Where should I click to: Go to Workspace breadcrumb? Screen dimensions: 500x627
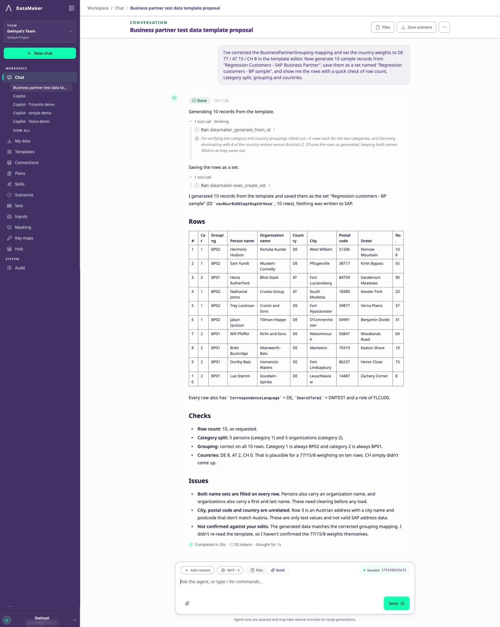pyautogui.click(x=98, y=8)
